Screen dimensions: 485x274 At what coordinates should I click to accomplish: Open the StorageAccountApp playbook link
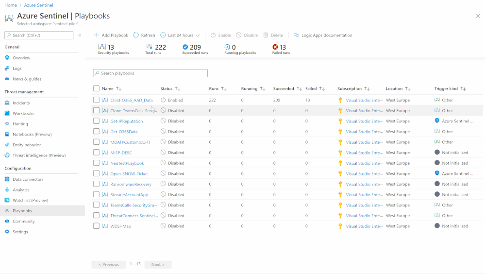click(129, 195)
